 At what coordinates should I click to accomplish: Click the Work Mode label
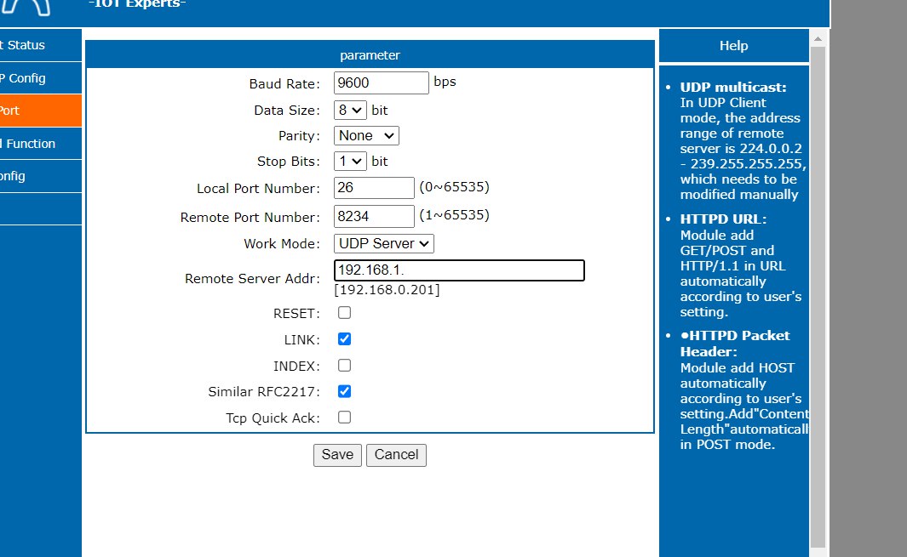click(x=282, y=244)
